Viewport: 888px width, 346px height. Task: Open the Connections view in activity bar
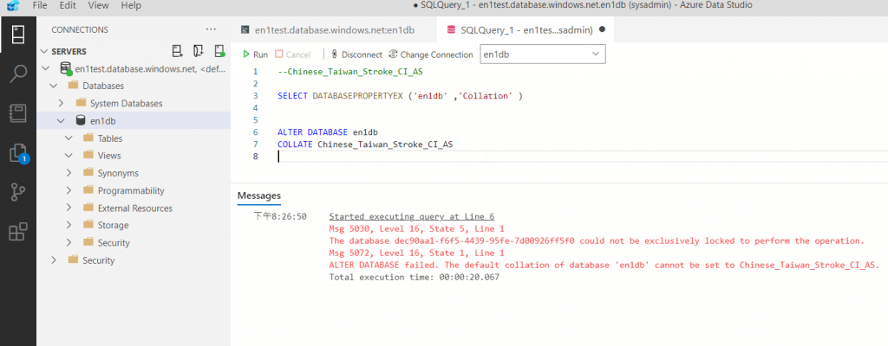coord(18,35)
